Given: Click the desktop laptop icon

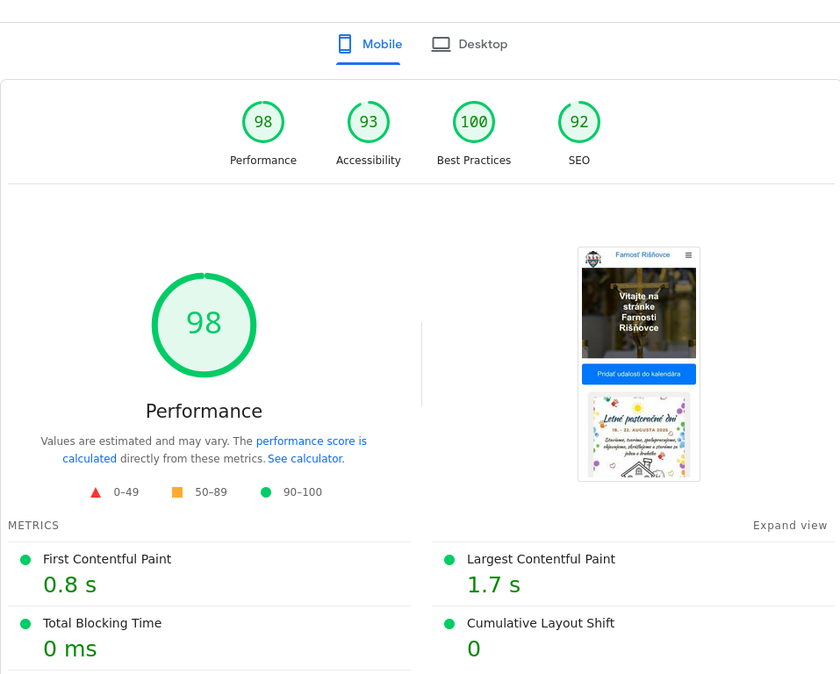Looking at the screenshot, I should [x=441, y=44].
